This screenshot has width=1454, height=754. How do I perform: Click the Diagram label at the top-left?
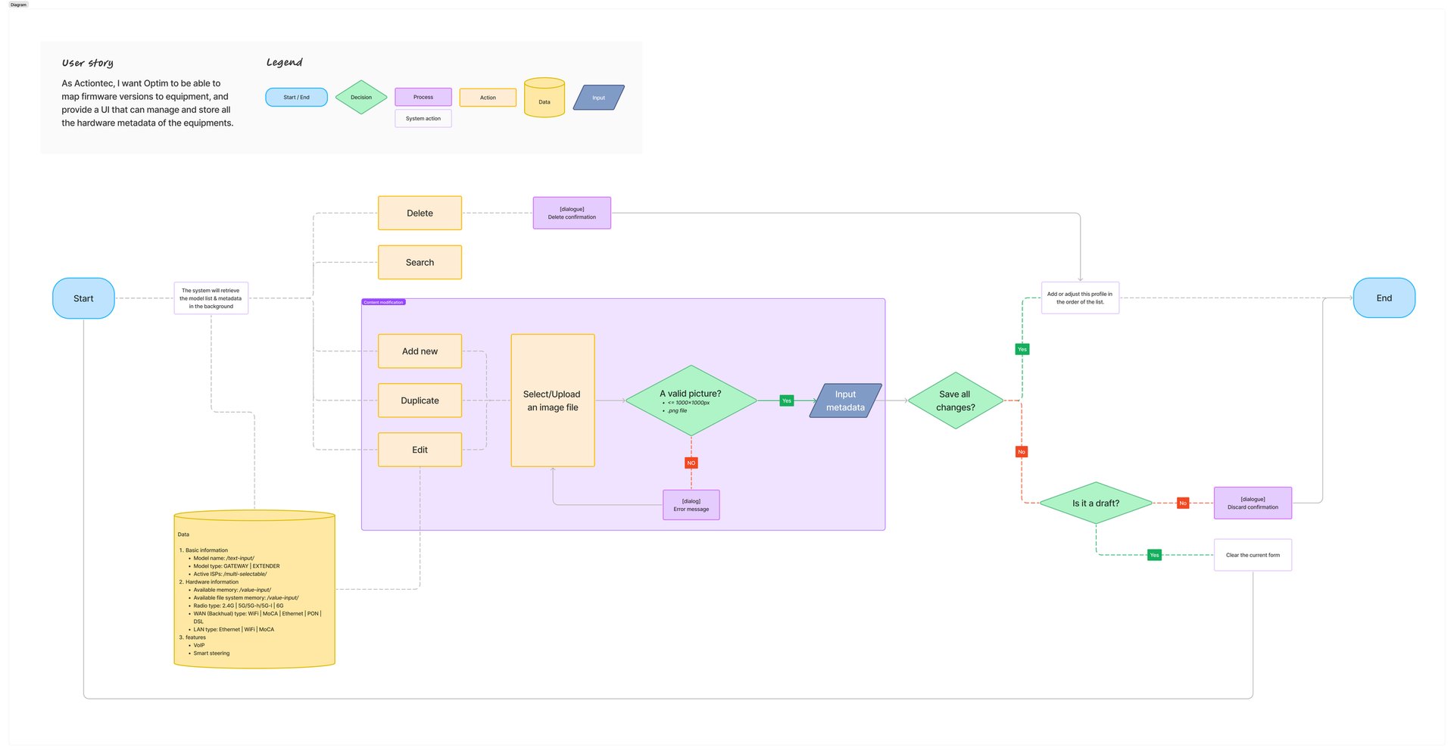18,5
